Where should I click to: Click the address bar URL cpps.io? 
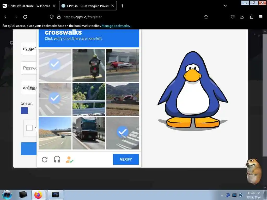pos(83,17)
